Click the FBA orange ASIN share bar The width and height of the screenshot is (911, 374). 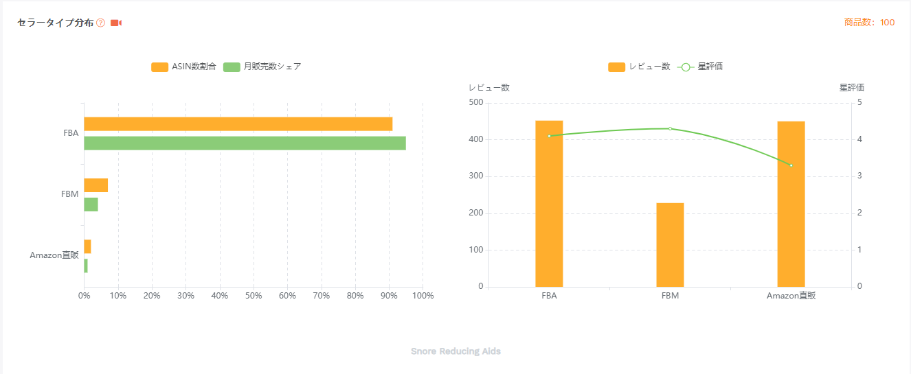pyautogui.click(x=238, y=124)
